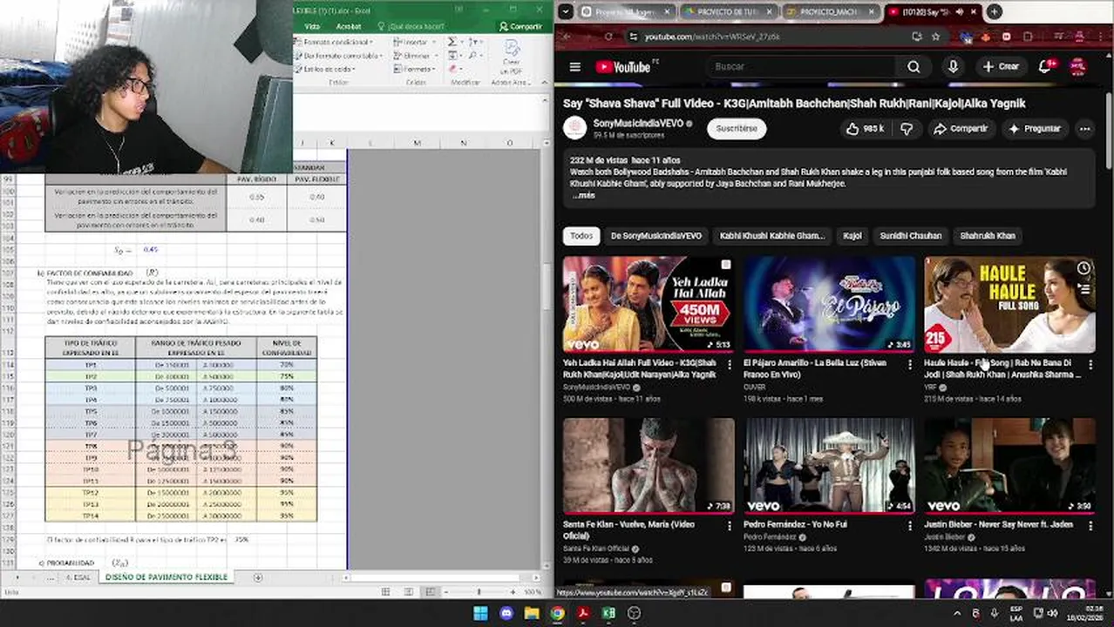This screenshot has height=627, width=1114.
Task: Open the Vista ribbon tab in Excel
Action: tap(312, 26)
